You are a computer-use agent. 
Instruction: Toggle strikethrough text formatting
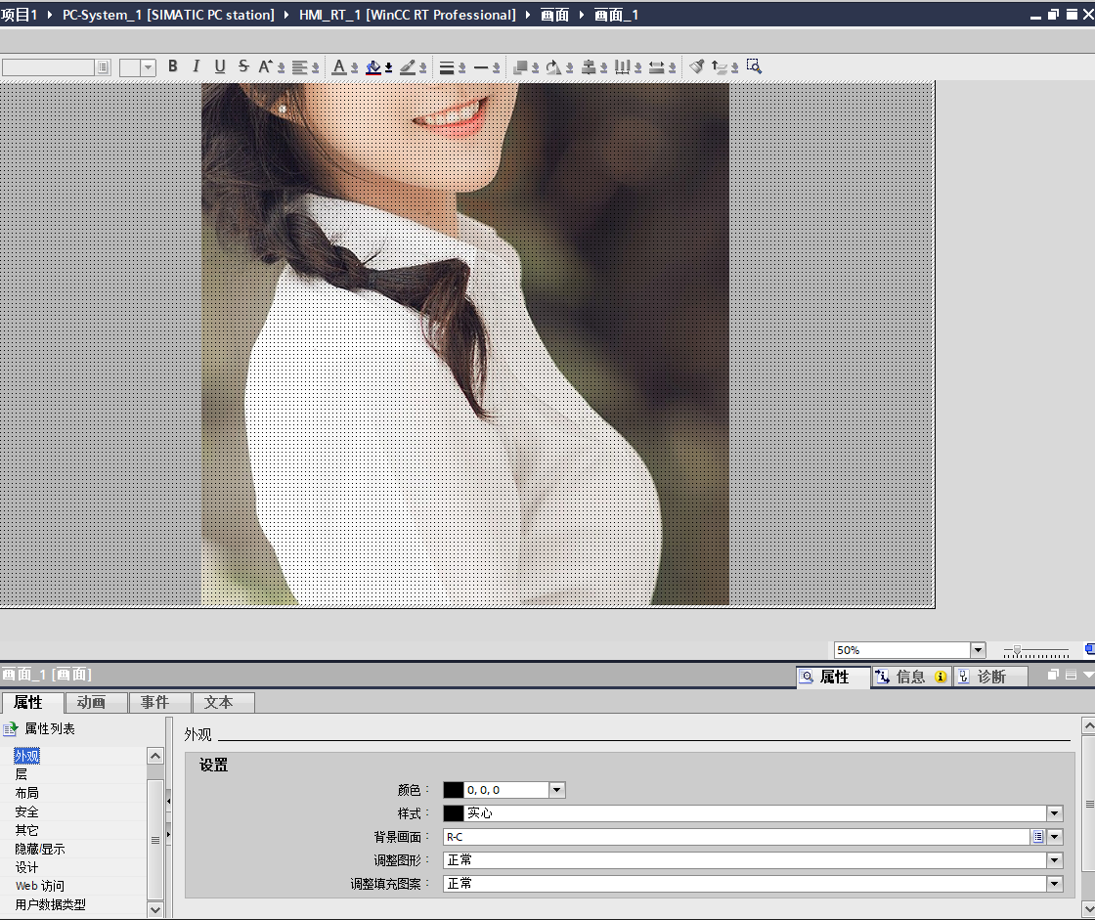(x=243, y=66)
